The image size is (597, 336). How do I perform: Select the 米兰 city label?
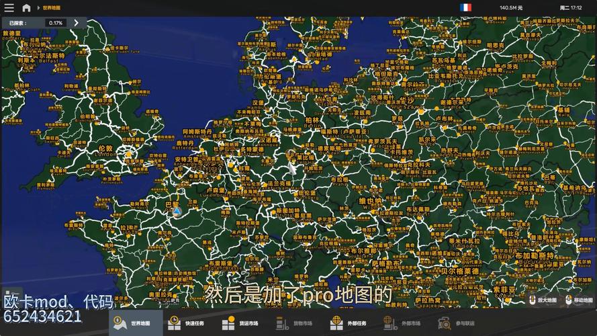[273, 280]
